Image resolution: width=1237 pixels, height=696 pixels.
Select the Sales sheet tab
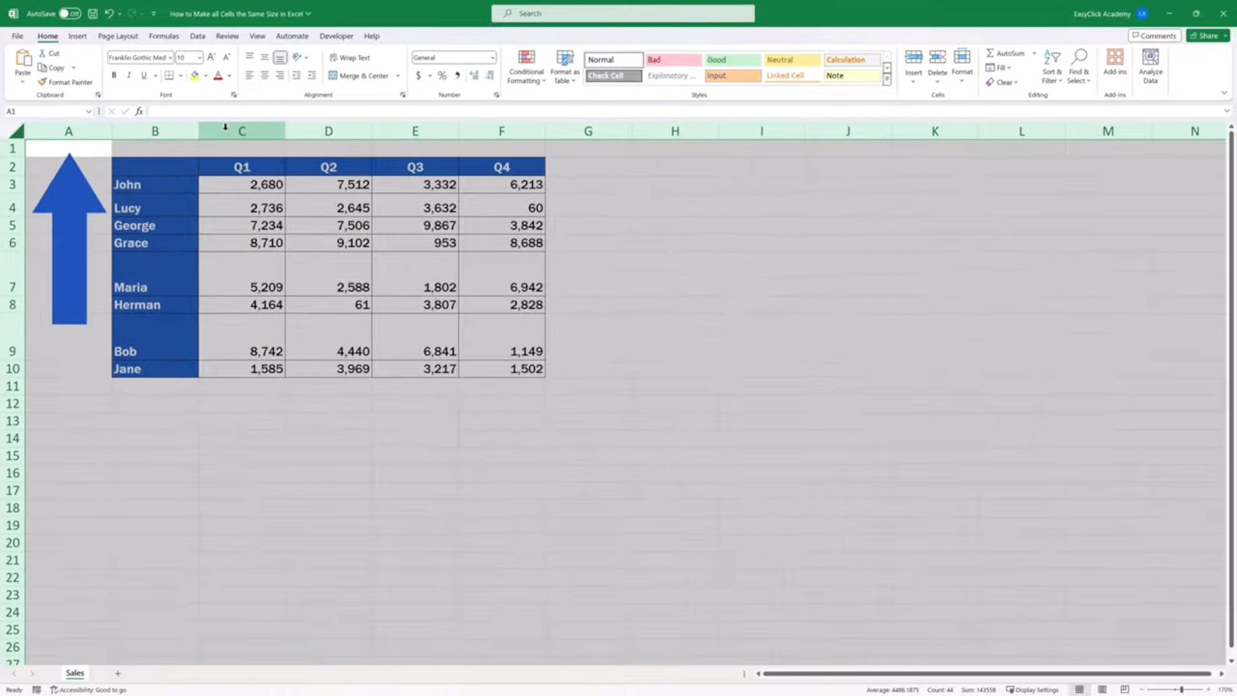75,673
